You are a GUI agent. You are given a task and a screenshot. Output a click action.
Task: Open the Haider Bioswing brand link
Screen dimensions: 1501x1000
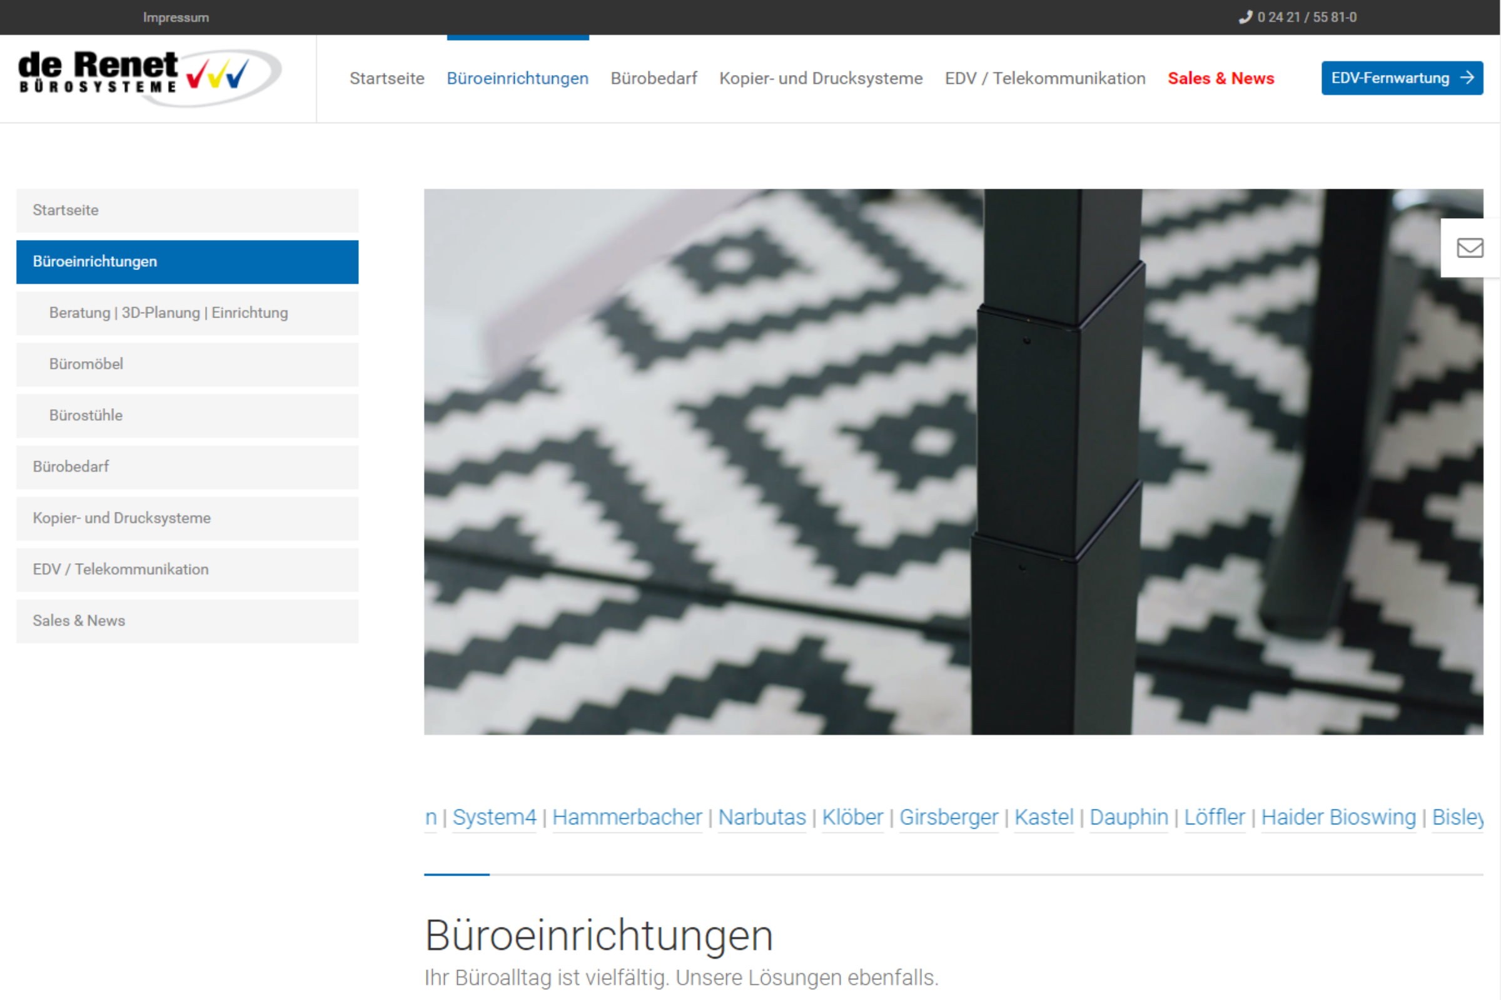[1338, 817]
